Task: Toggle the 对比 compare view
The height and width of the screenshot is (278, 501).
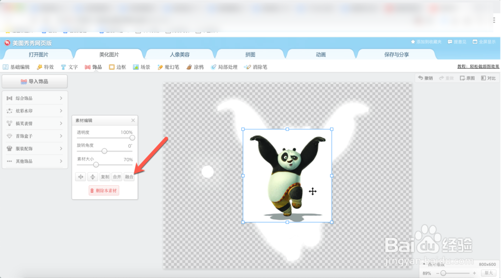Action: pos(488,78)
